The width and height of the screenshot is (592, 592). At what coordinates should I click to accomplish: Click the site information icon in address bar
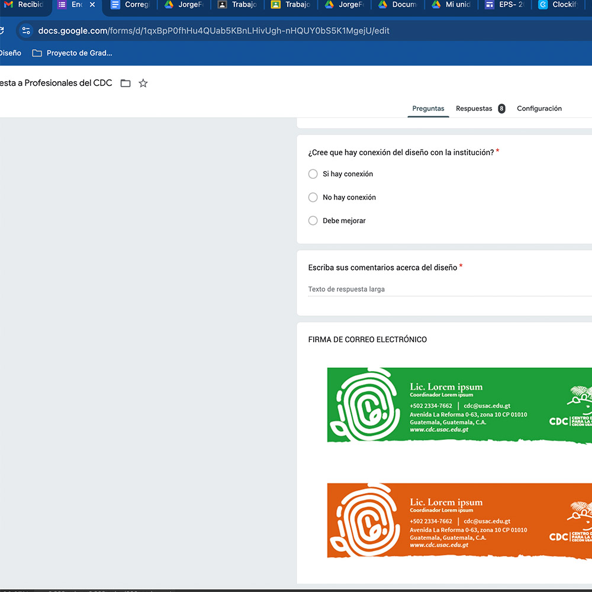26,31
